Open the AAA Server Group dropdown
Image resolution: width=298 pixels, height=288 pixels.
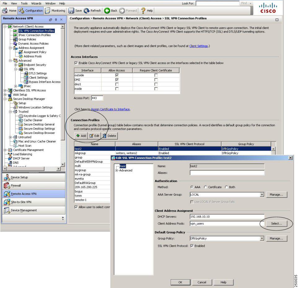tap(262, 194)
